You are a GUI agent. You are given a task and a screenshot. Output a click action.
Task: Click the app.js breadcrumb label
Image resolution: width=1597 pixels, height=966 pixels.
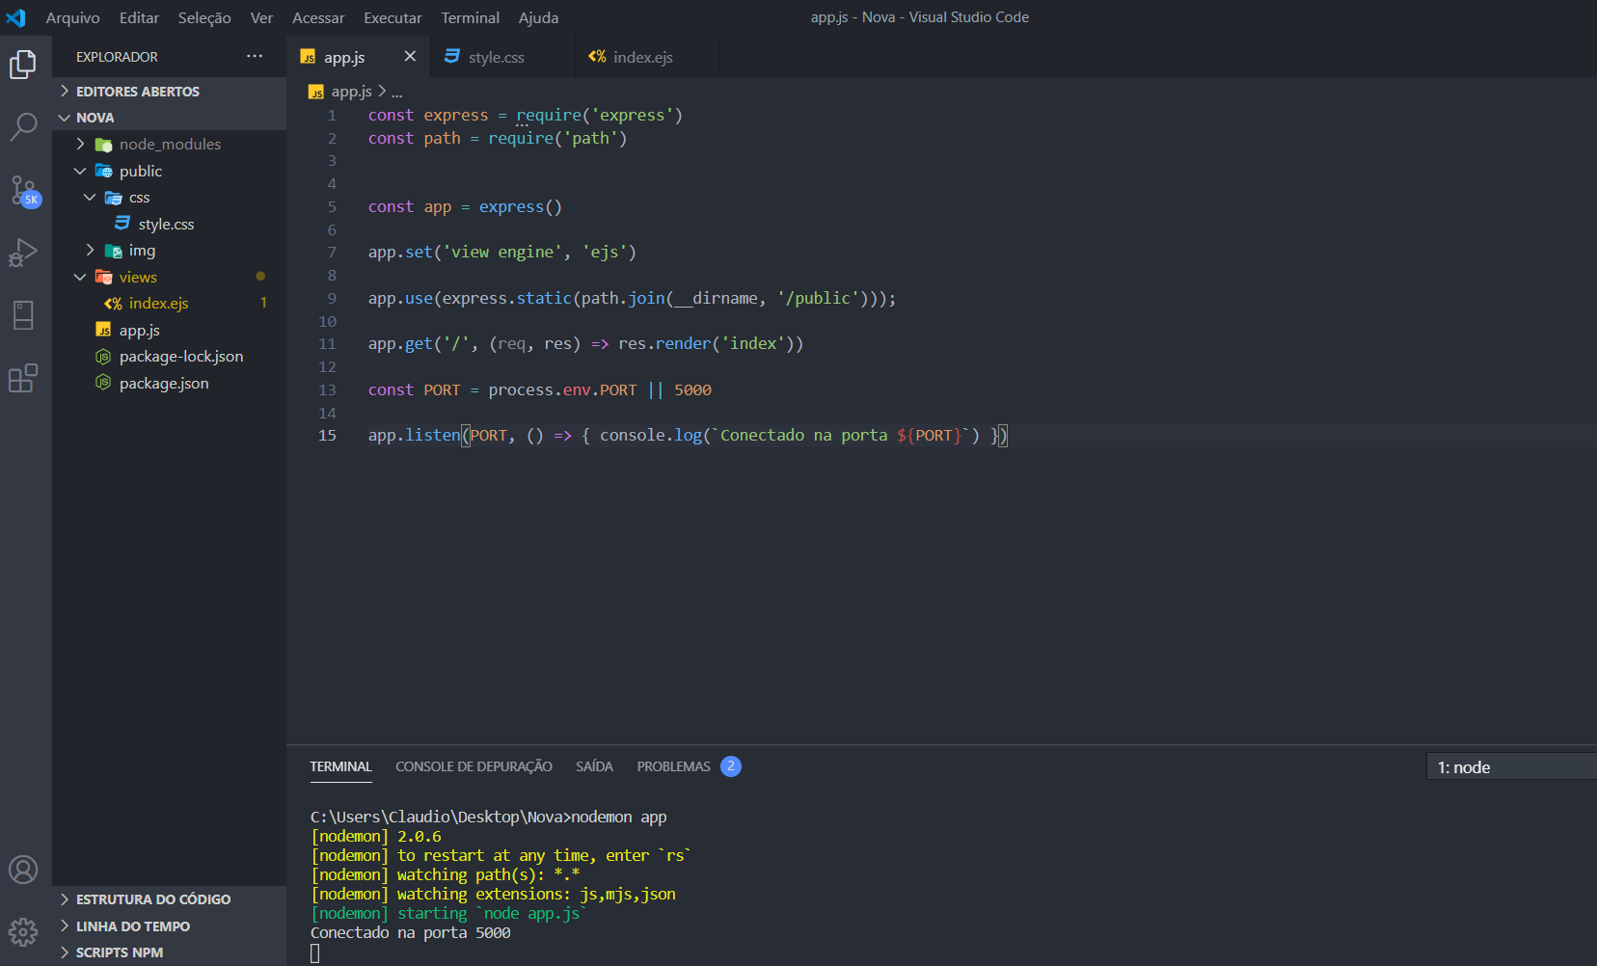pyautogui.click(x=351, y=92)
